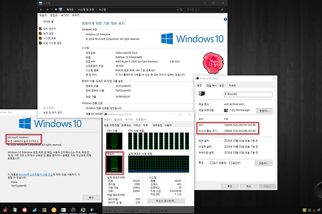This screenshot has height=214, width=322.
Task: Open recent locations dropdown beside Forward arrow
Action: click(x=52, y=10)
